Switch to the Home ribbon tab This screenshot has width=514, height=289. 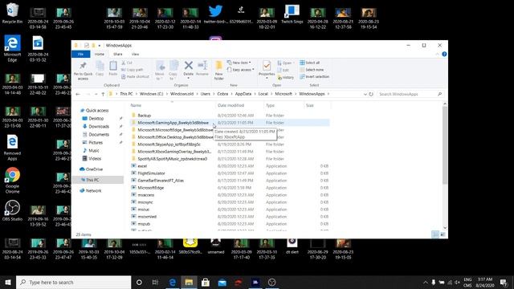click(x=100, y=54)
